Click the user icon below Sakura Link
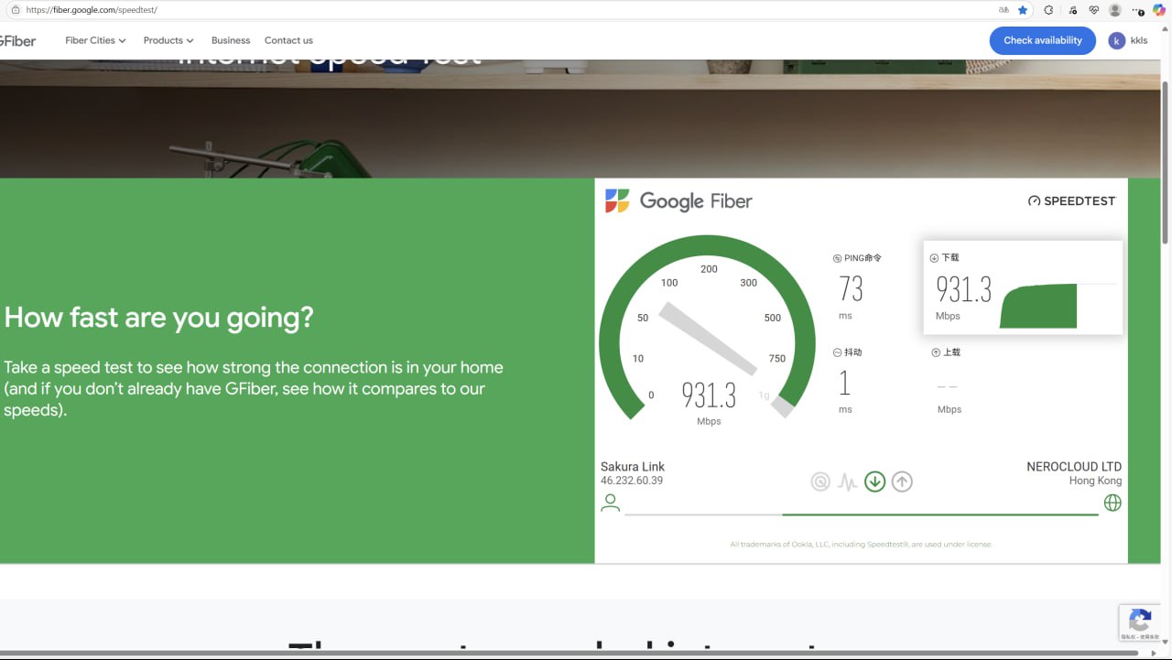This screenshot has height=660, width=1172. coord(611,503)
